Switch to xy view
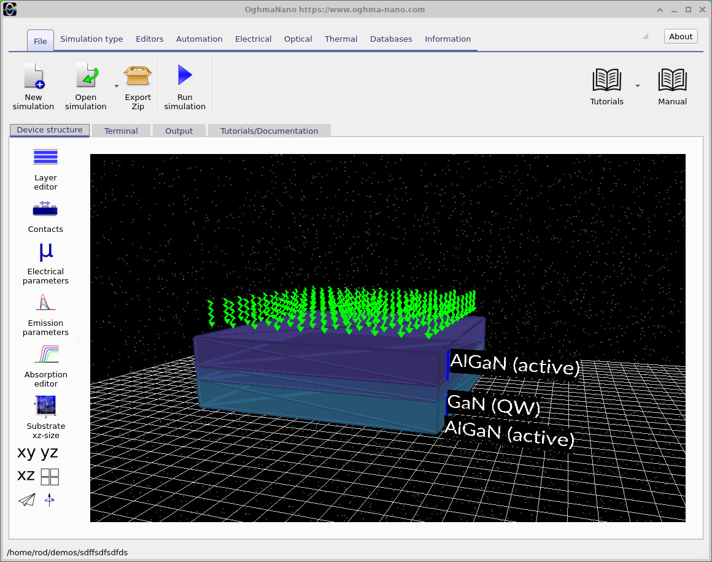The width and height of the screenshot is (712, 562). click(26, 453)
